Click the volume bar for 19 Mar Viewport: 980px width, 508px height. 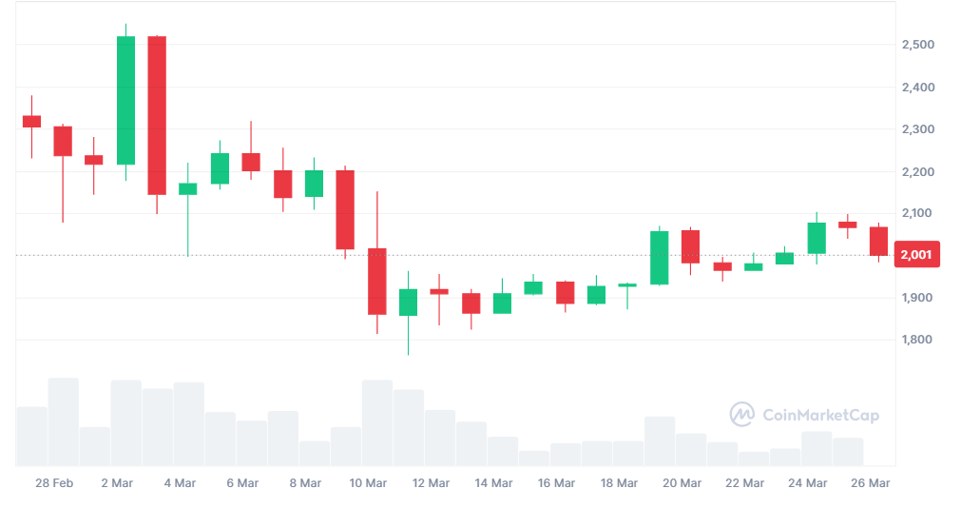tap(659, 440)
